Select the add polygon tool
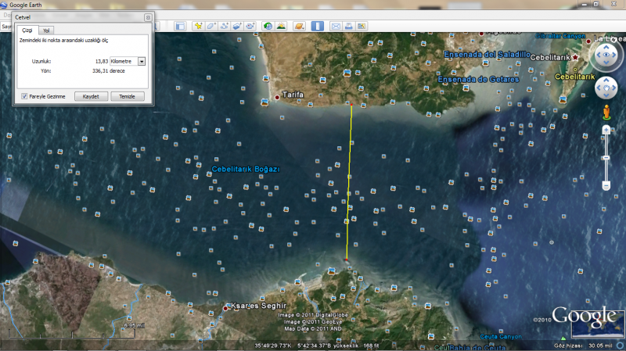Image resolution: width=626 pixels, height=351 pixels. pos(211,26)
